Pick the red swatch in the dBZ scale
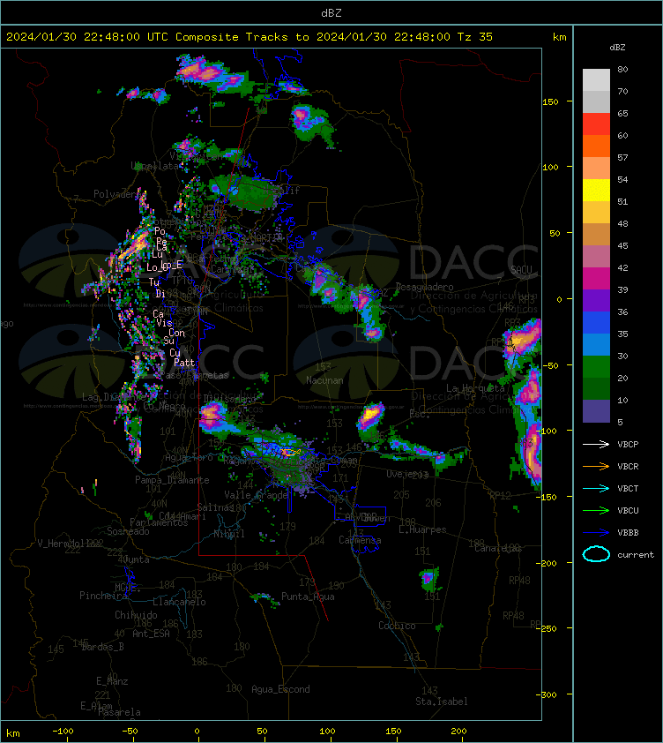Viewport: 663px width, 743px height. (x=596, y=124)
